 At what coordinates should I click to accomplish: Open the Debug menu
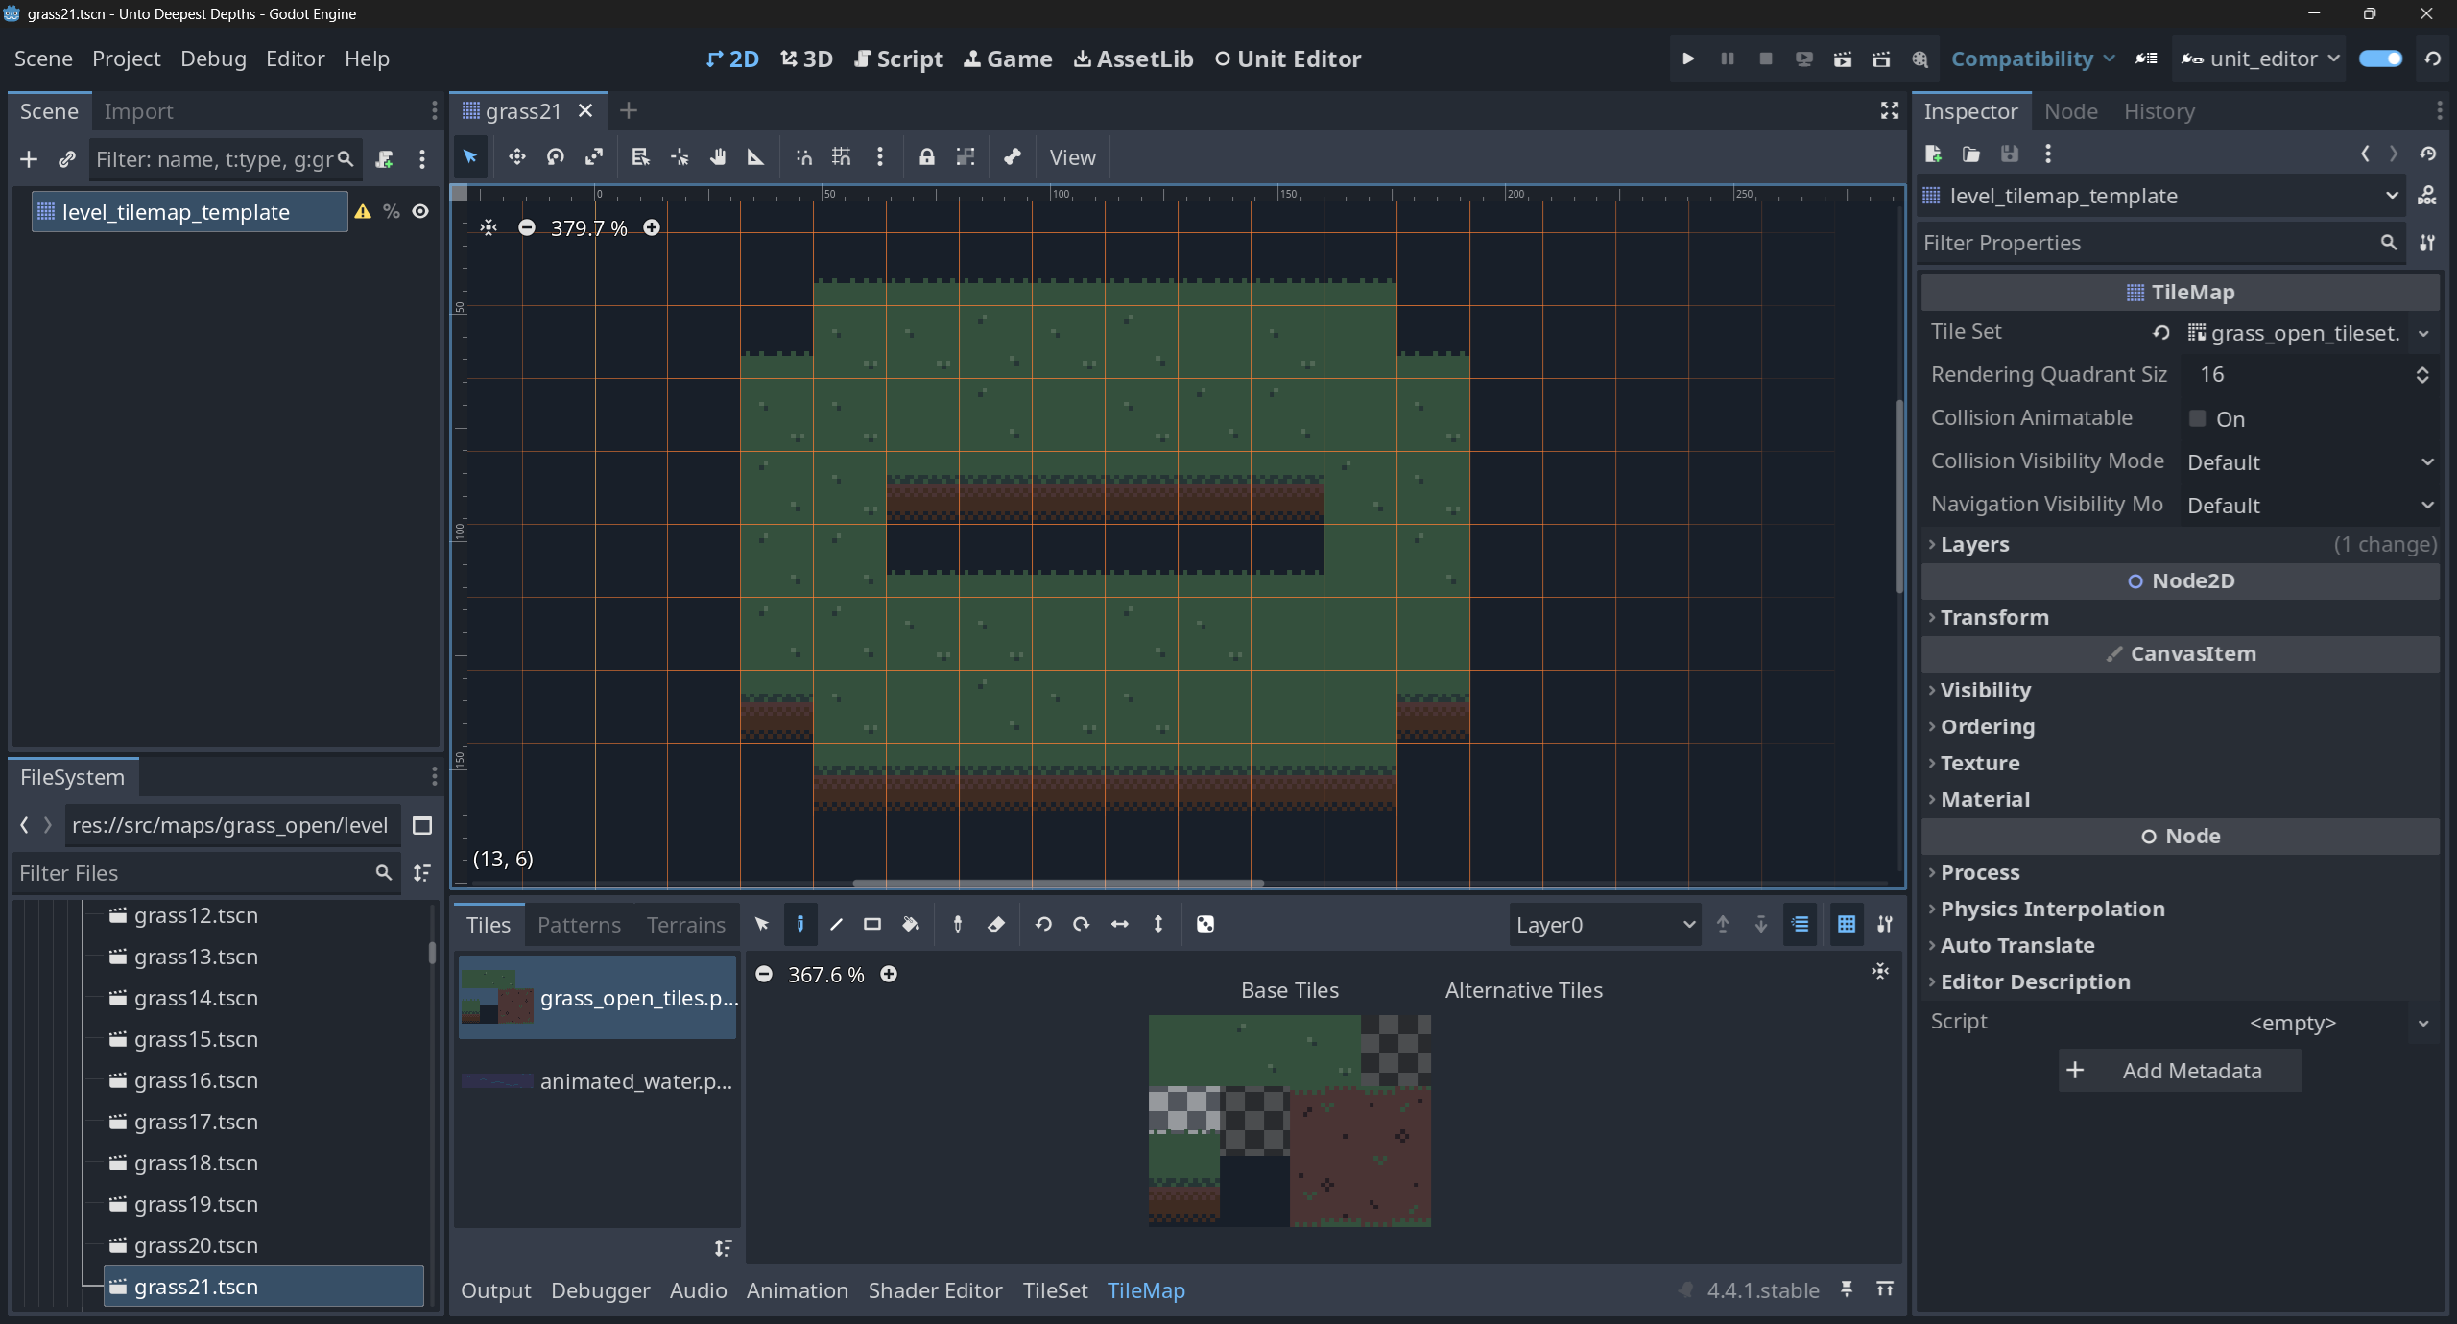tap(213, 59)
